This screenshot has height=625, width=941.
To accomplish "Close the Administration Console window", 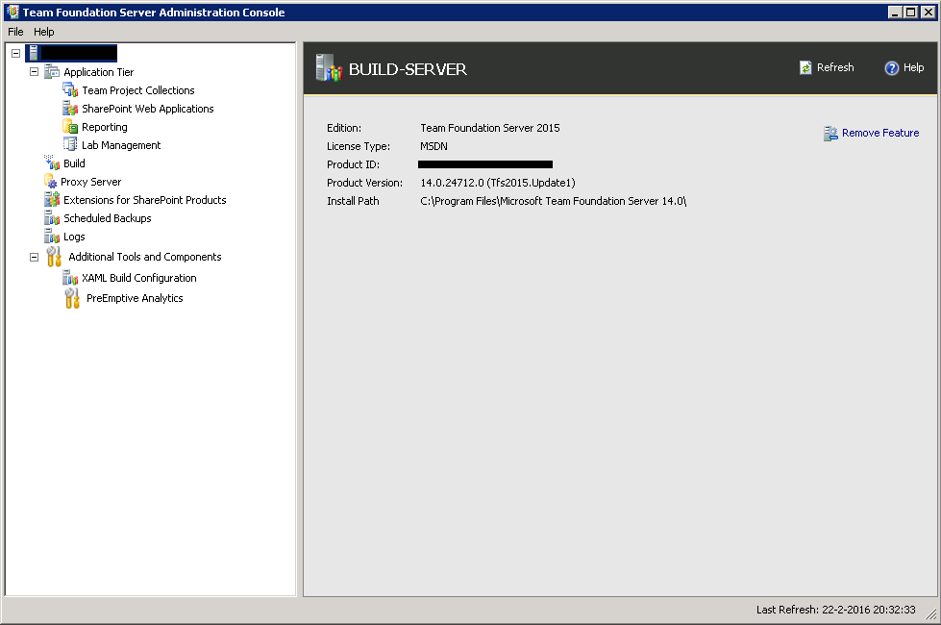I will 928,12.
